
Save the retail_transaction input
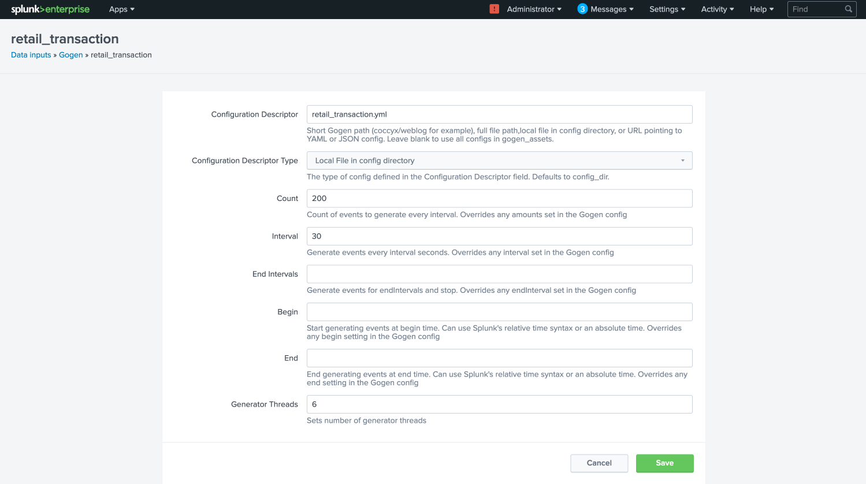[665, 463]
